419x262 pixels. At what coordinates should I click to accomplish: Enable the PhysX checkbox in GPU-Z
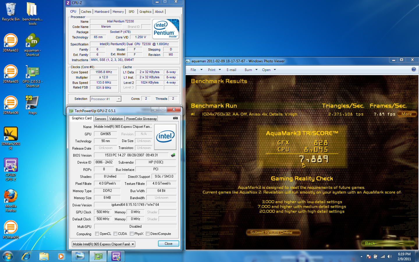(x=132, y=234)
